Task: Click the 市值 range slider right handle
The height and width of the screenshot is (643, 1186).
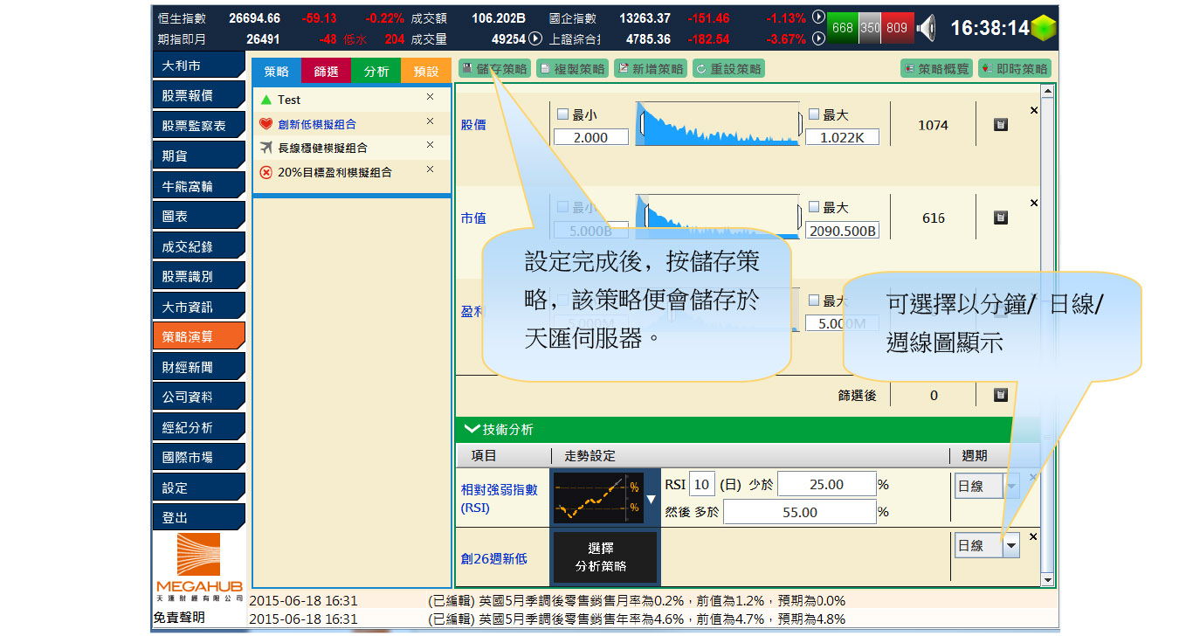Action: [x=799, y=216]
